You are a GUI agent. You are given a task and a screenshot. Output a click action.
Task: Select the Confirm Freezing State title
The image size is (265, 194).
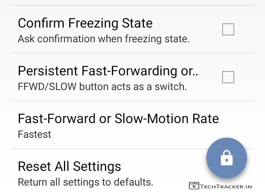coord(85,23)
